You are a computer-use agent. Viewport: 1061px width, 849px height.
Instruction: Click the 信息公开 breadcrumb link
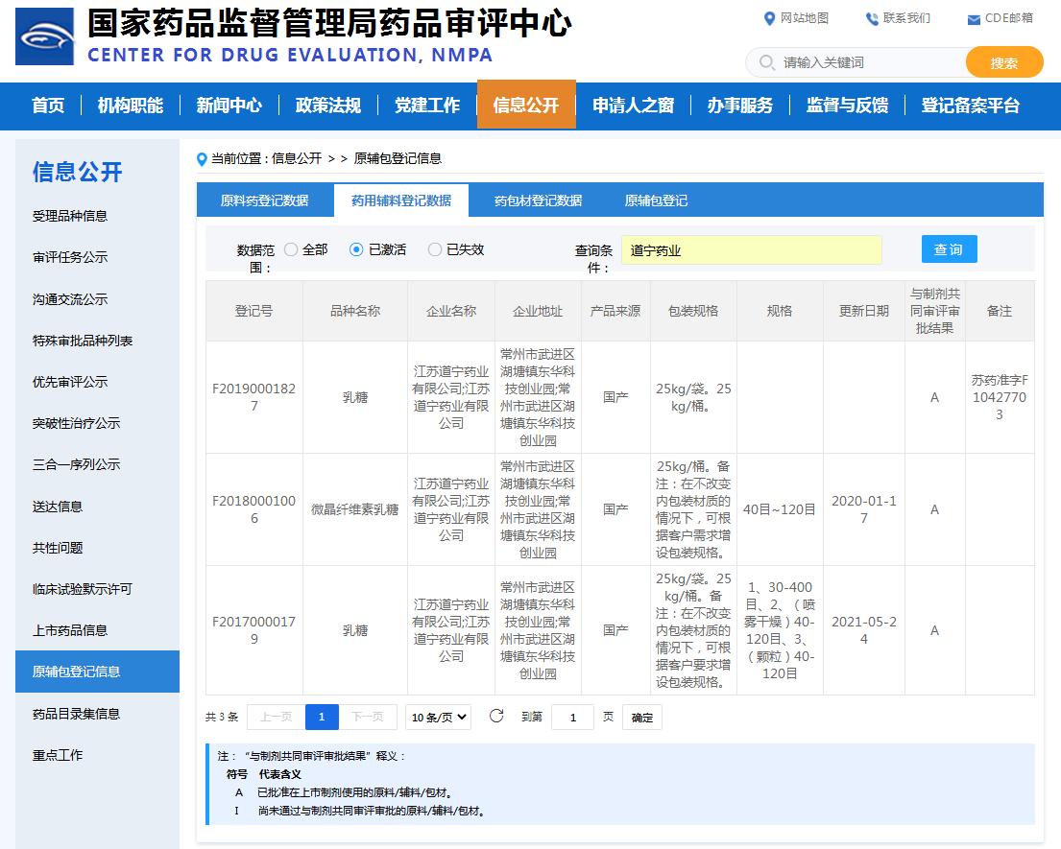tap(297, 159)
